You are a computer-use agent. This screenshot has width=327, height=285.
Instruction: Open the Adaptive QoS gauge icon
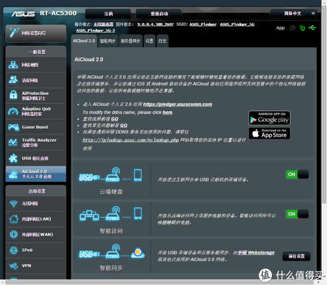pyautogui.click(x=13, y=111)
